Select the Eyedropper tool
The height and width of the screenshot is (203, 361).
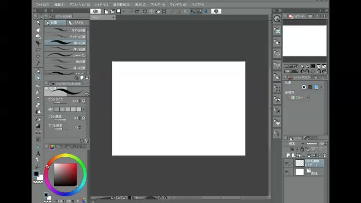(38, 63)
